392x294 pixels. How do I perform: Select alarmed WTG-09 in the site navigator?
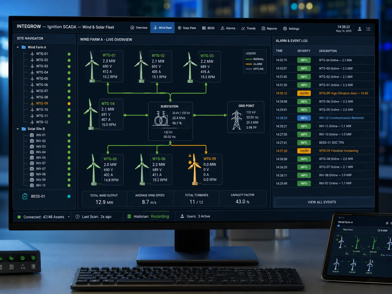[42, 103]
